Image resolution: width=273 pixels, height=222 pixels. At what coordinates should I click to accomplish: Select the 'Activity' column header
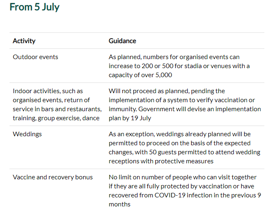pos(24,41)
